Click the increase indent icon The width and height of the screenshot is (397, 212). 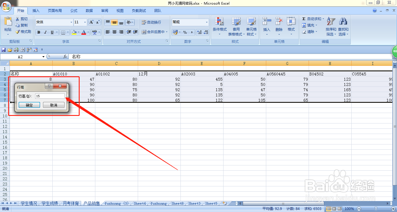tap(135, 32)
